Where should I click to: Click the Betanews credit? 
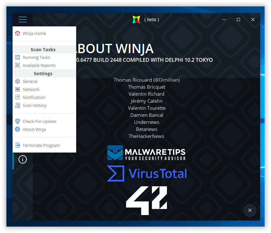(x=147, y=129)
